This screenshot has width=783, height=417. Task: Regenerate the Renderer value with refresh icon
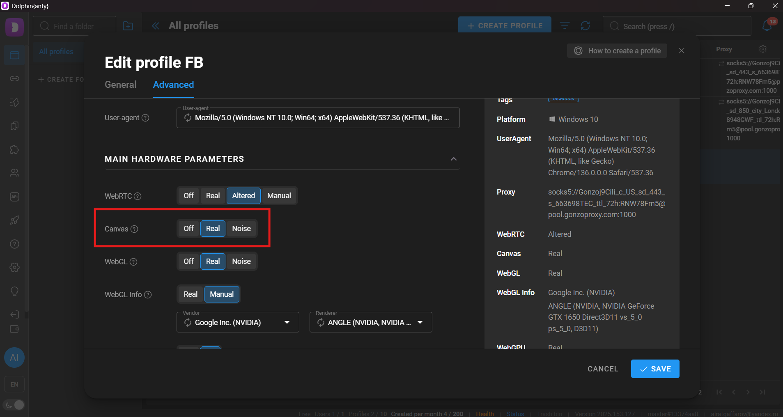click(321, 323)
